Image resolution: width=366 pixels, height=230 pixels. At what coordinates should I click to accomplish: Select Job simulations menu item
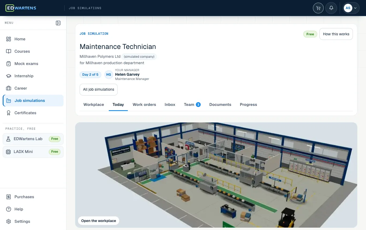[33, 101]
